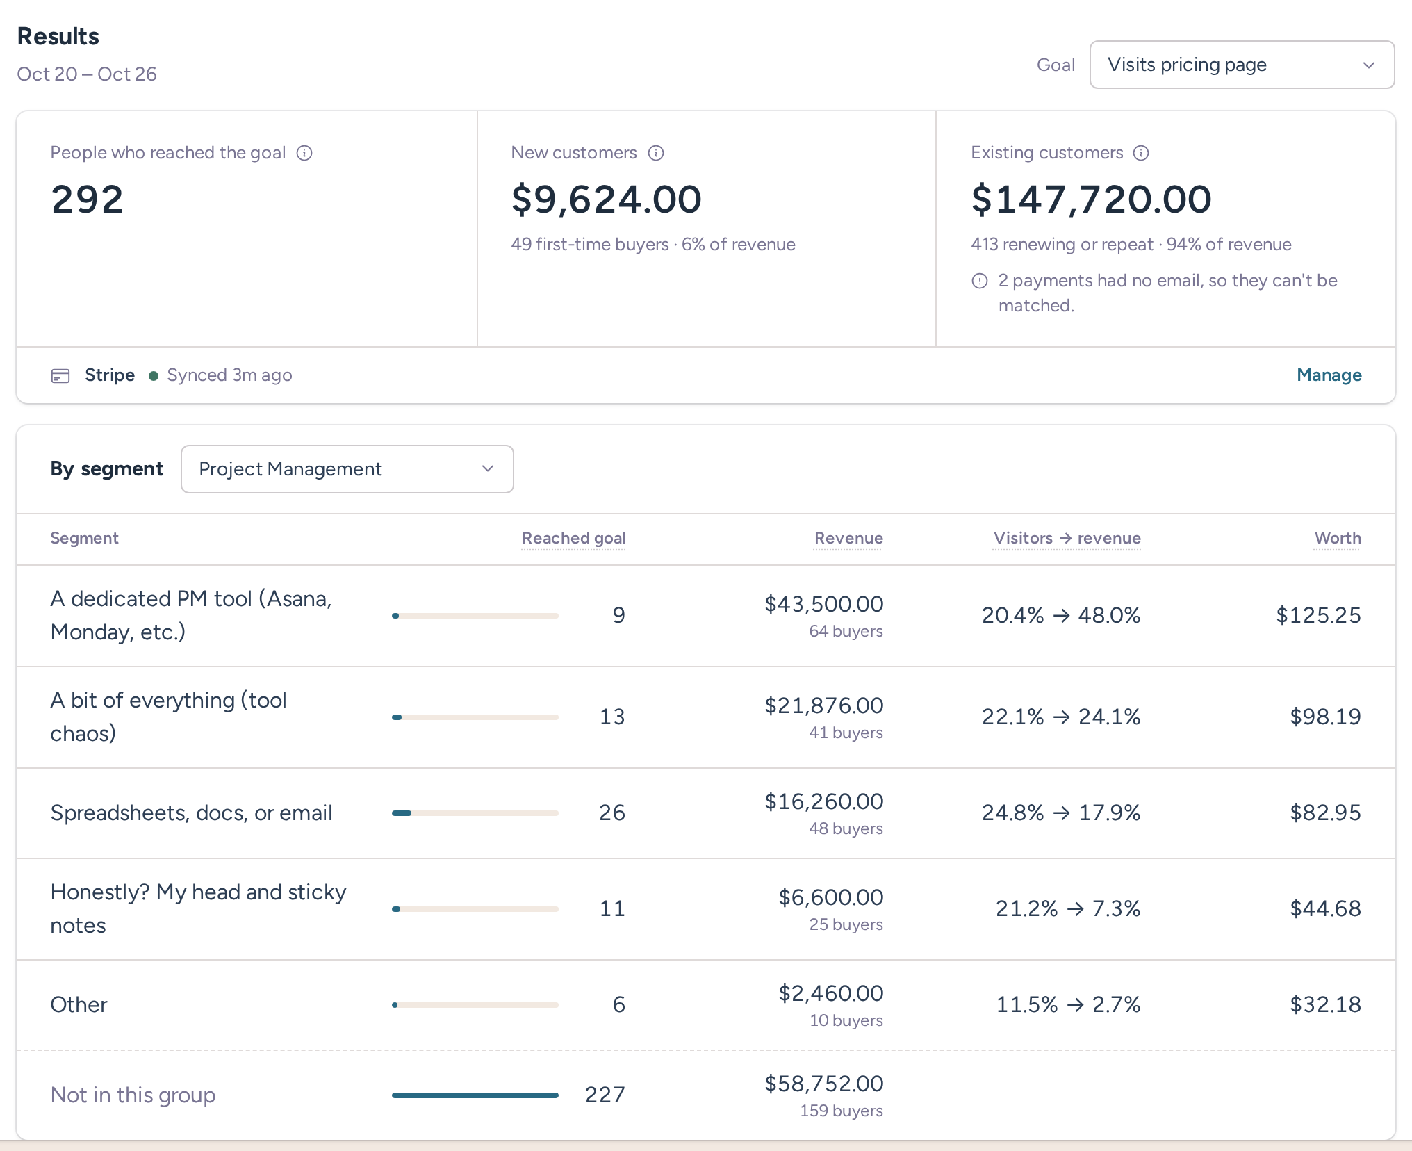Click info icon beside People who reached the goal
This screenshot has width=1412, height=1151.
tap(304, 153)
